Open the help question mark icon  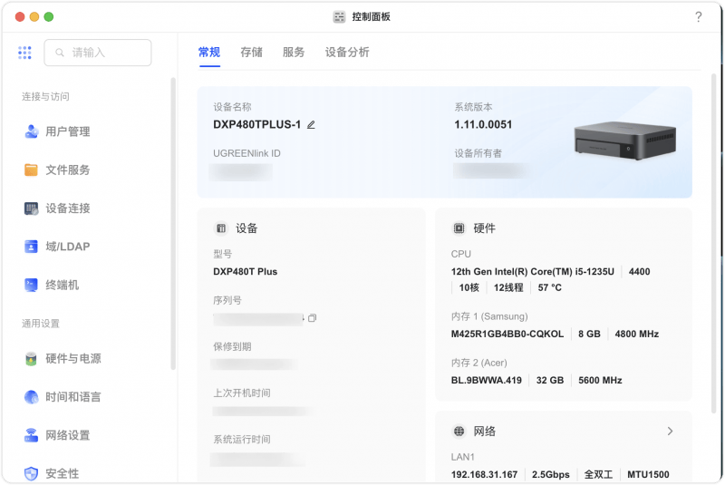coord(698,17)
